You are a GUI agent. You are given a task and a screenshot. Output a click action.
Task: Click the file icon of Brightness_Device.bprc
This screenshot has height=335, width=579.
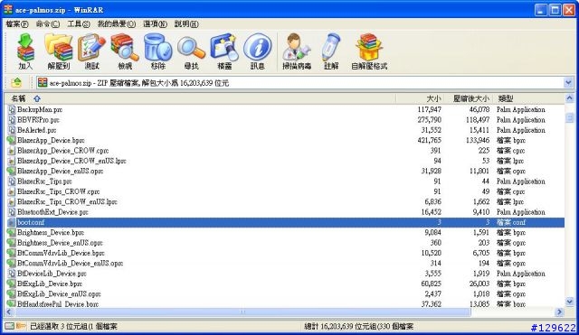point(12,233)
